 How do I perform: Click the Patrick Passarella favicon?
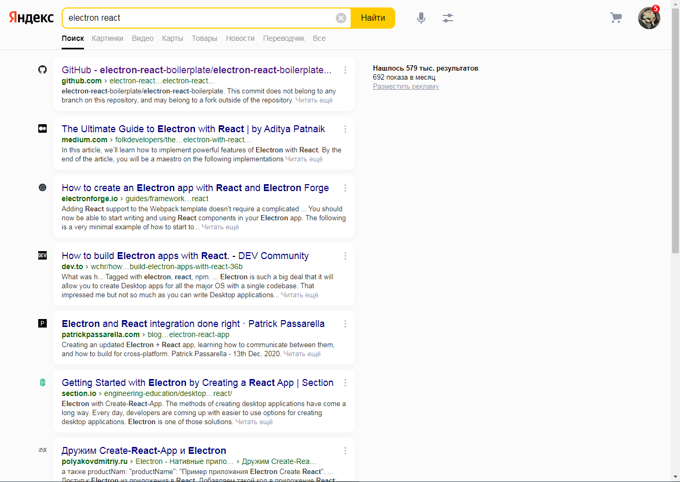pyautogui.click(x=42, y=323)
